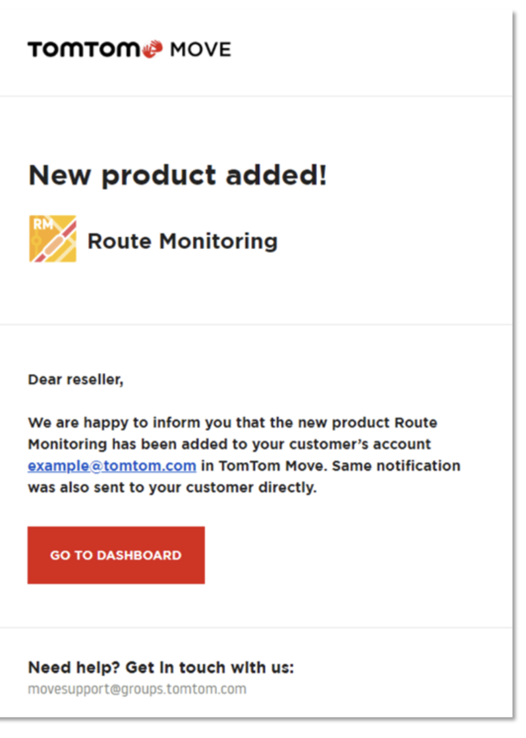Click 'in TomTom Move.' after the link

264,466
